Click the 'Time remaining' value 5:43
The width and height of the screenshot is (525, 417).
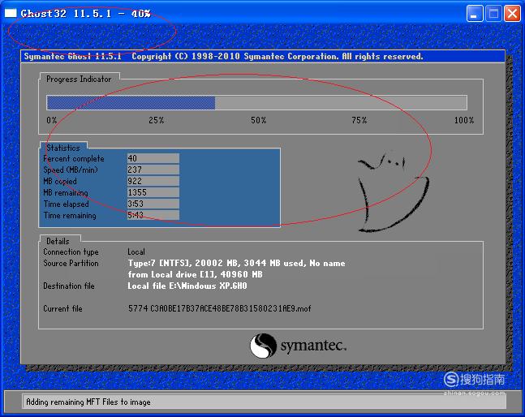pos(153,215)
